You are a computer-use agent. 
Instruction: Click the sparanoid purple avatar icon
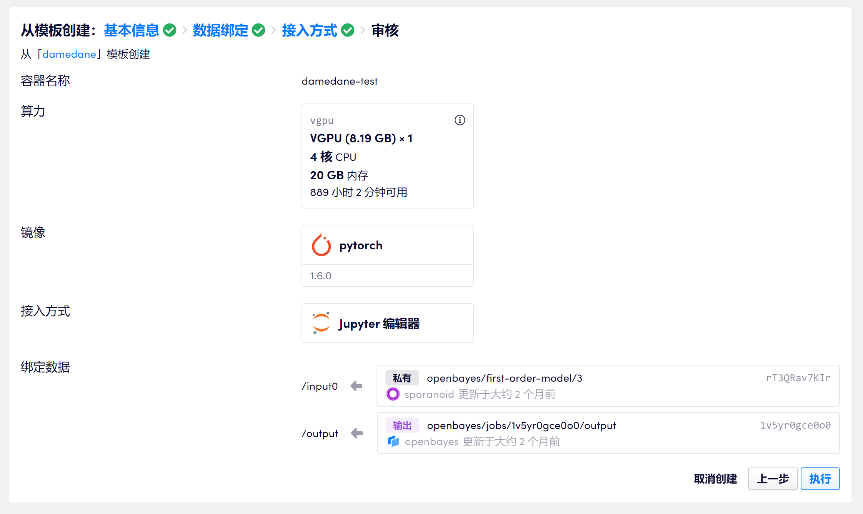tap(393, 394)
